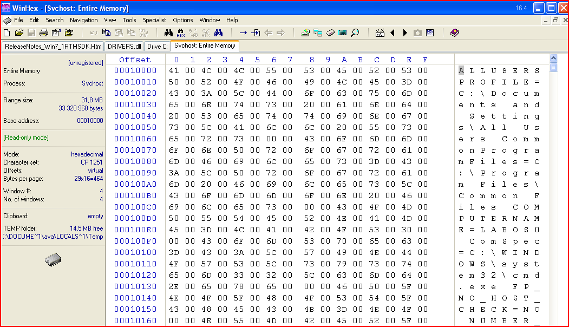Open the Options menu
569x327 pixels.
(182, 21)
